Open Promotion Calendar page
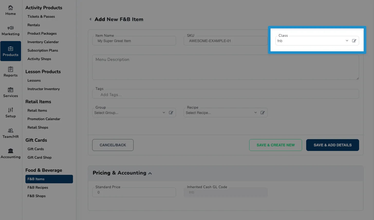The image size is (374, 220). click(x=44, y=119)
